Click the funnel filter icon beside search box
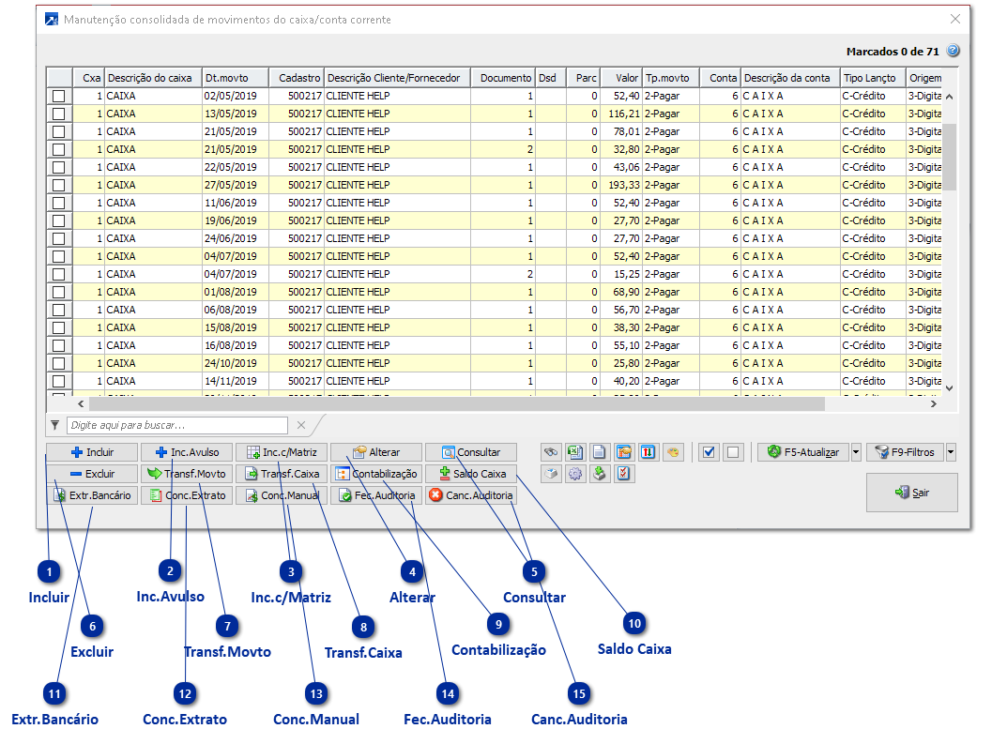Screen dimensions: 992x744 point(55,425)
